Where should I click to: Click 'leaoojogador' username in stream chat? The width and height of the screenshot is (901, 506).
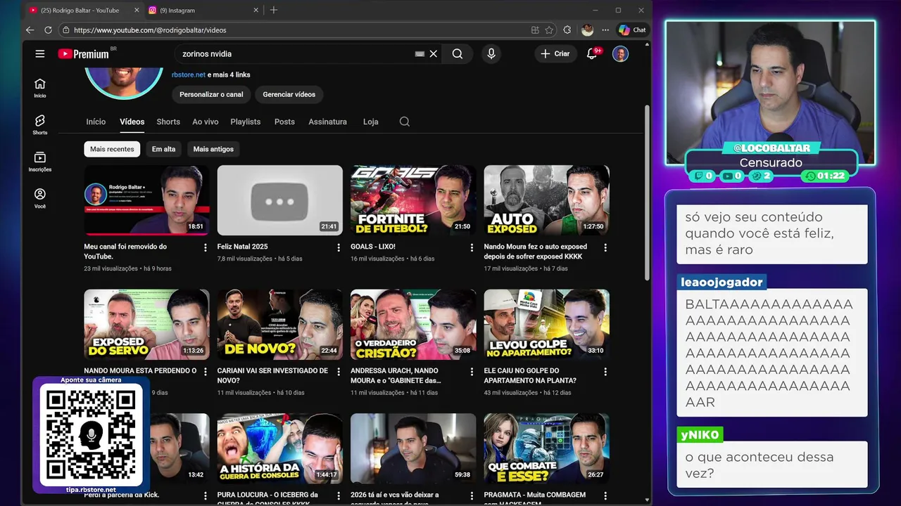click(x=722, y=282)
